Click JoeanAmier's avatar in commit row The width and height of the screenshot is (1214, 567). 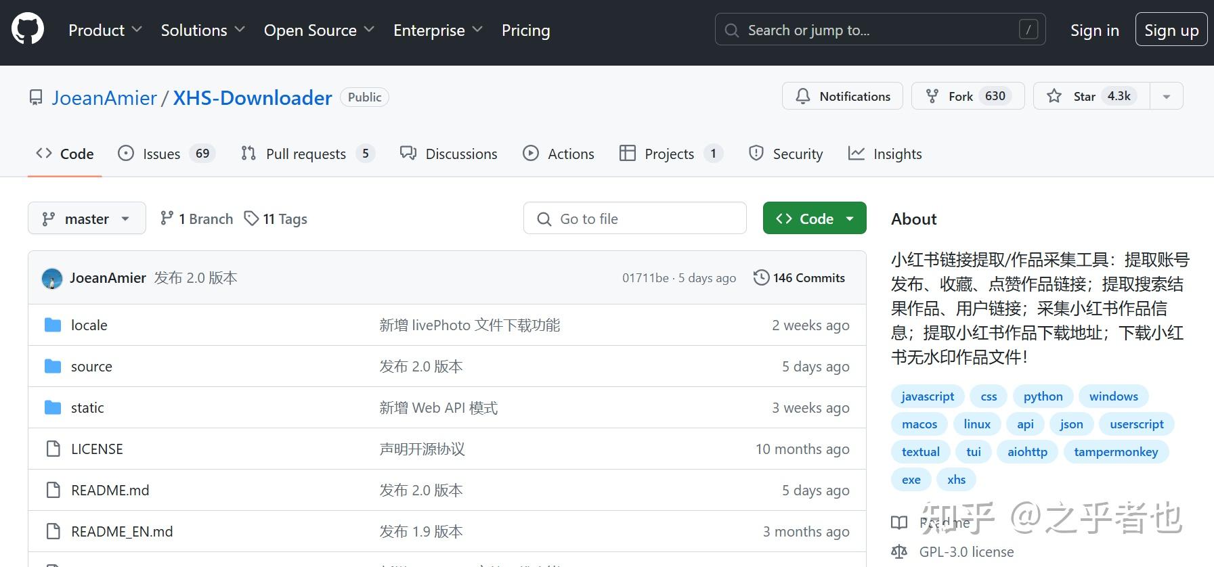coord(52,278)
